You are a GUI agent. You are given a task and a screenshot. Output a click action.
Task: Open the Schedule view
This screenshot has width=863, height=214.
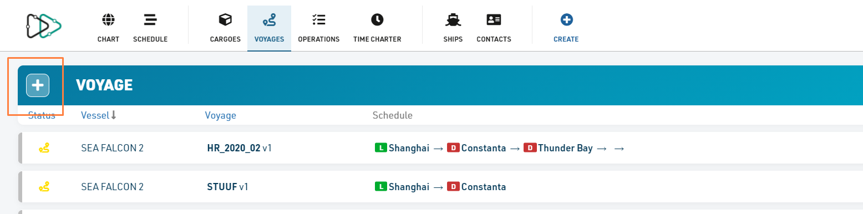150,28
